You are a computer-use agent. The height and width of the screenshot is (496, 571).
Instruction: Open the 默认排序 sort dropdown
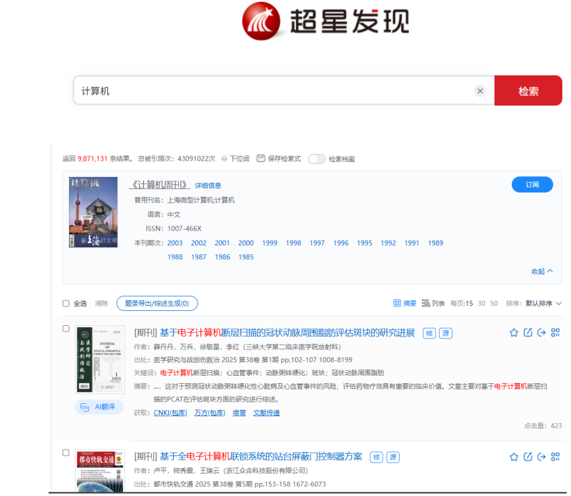(x=544, y=303)
